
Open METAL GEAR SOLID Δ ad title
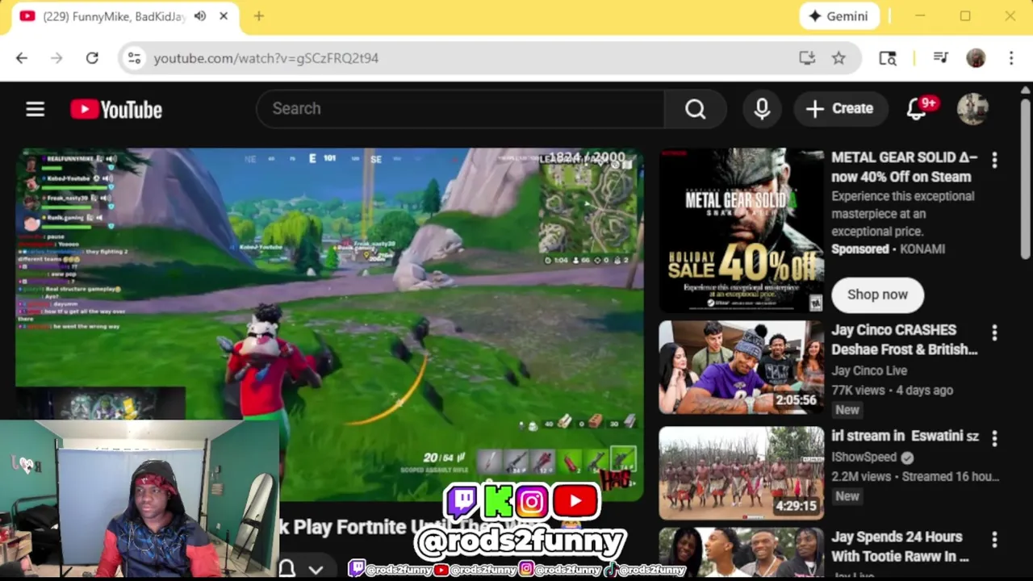(x=904, y=167)
